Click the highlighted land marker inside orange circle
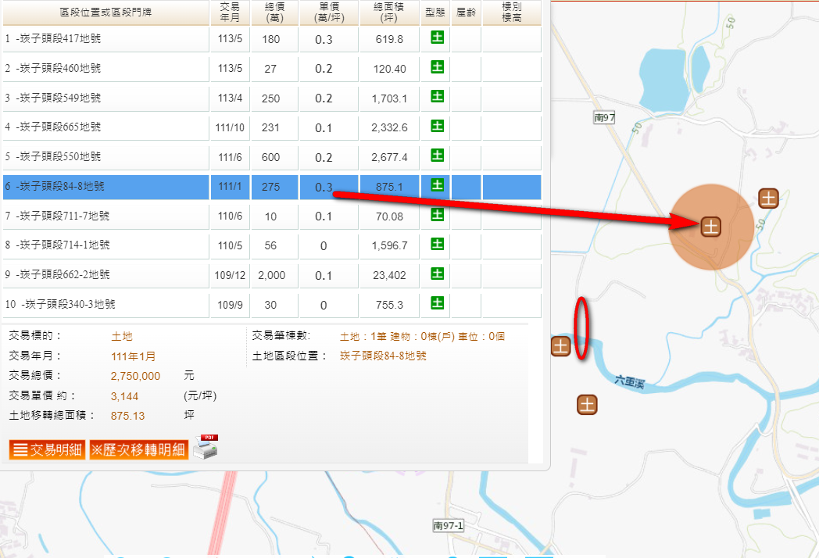819x558 pixels. click(x=710, y=227)
